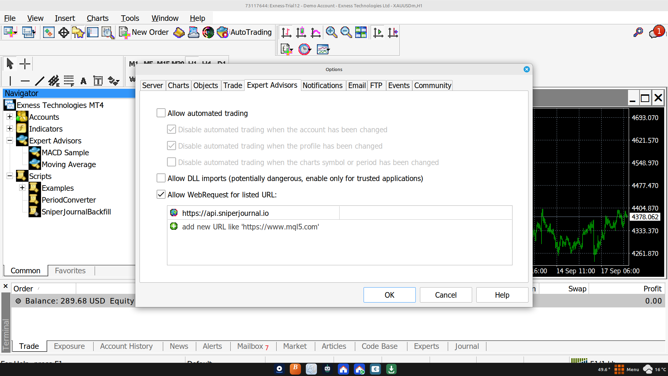Tile chart windows icon
Image resolution: width=668 pixels, height=376 pixels.
click(x=361, y=32)
